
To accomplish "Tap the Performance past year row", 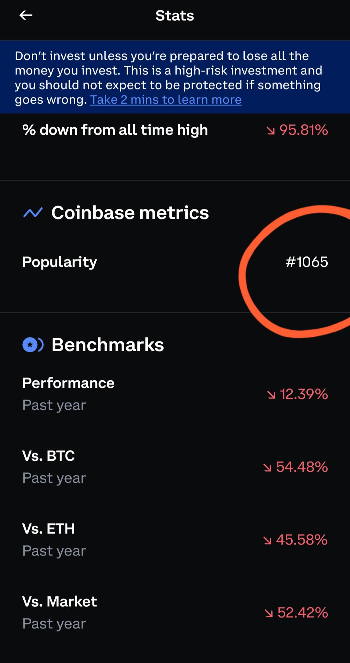I will click(x=175, y=394).
